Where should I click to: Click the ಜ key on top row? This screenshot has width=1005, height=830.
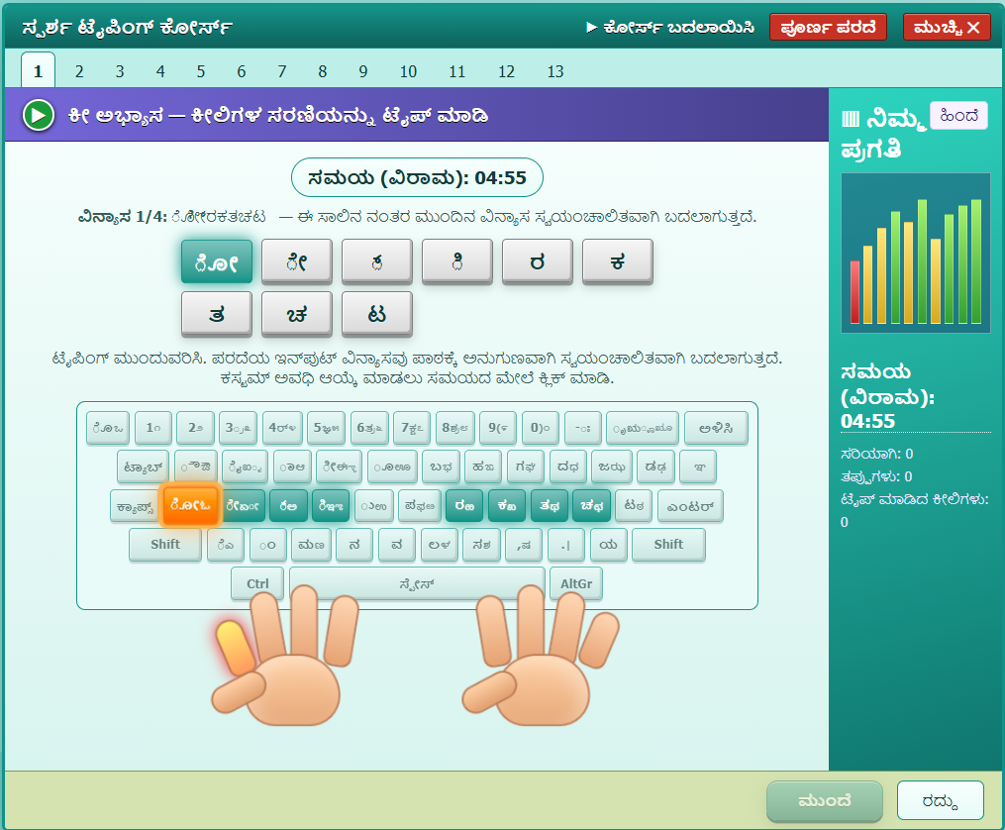[612, 467]
